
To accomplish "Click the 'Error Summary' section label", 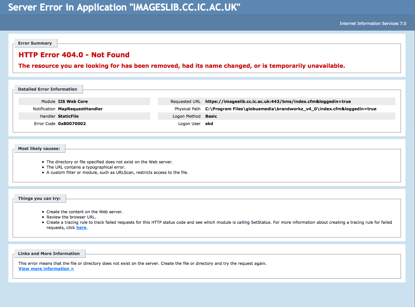I will coord(35,43).
